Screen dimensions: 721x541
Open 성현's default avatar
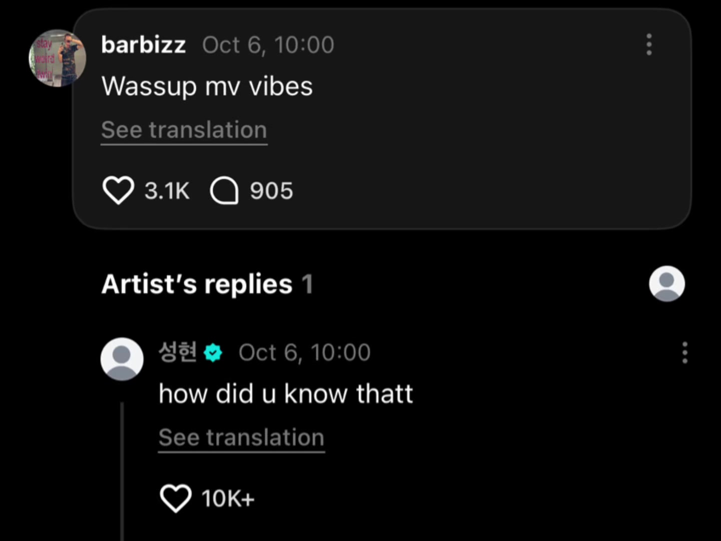tap(122, 359)
